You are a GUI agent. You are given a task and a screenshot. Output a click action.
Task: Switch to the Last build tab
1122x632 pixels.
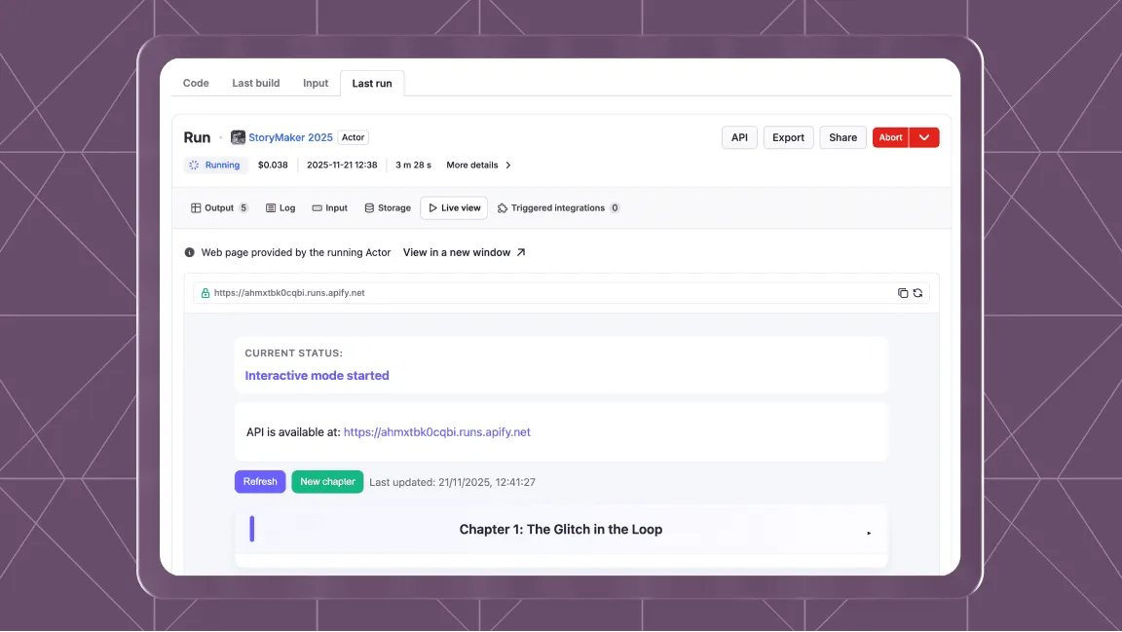point(255,84)
